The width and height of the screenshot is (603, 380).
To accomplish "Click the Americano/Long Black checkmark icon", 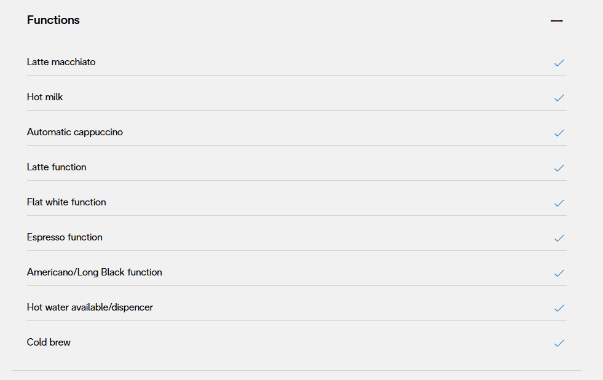I will click(x=559, y=273).
